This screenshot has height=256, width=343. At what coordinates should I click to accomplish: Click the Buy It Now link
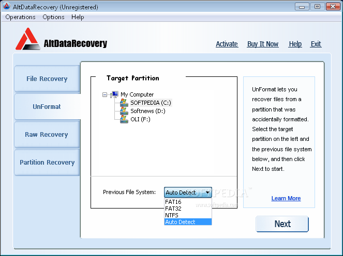point(263,44)
